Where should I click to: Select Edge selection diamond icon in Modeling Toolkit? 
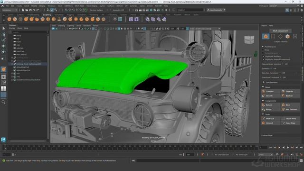point(280,36)
